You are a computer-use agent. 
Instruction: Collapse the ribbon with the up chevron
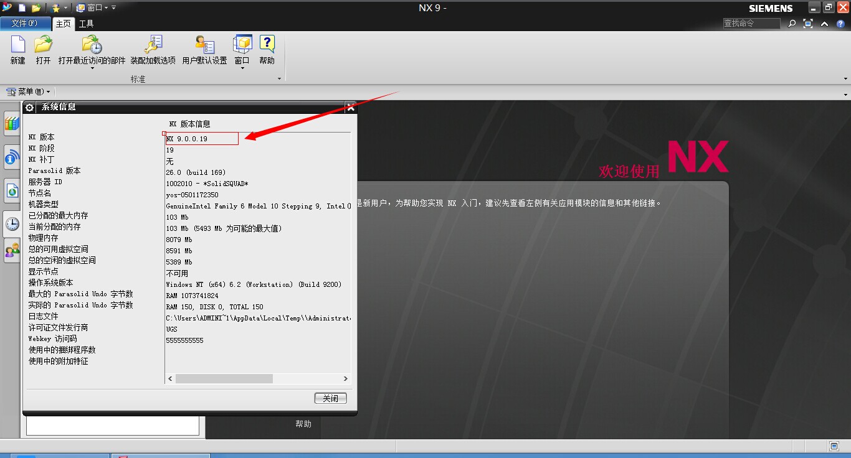pyautogui.click(x=824, y=24)
